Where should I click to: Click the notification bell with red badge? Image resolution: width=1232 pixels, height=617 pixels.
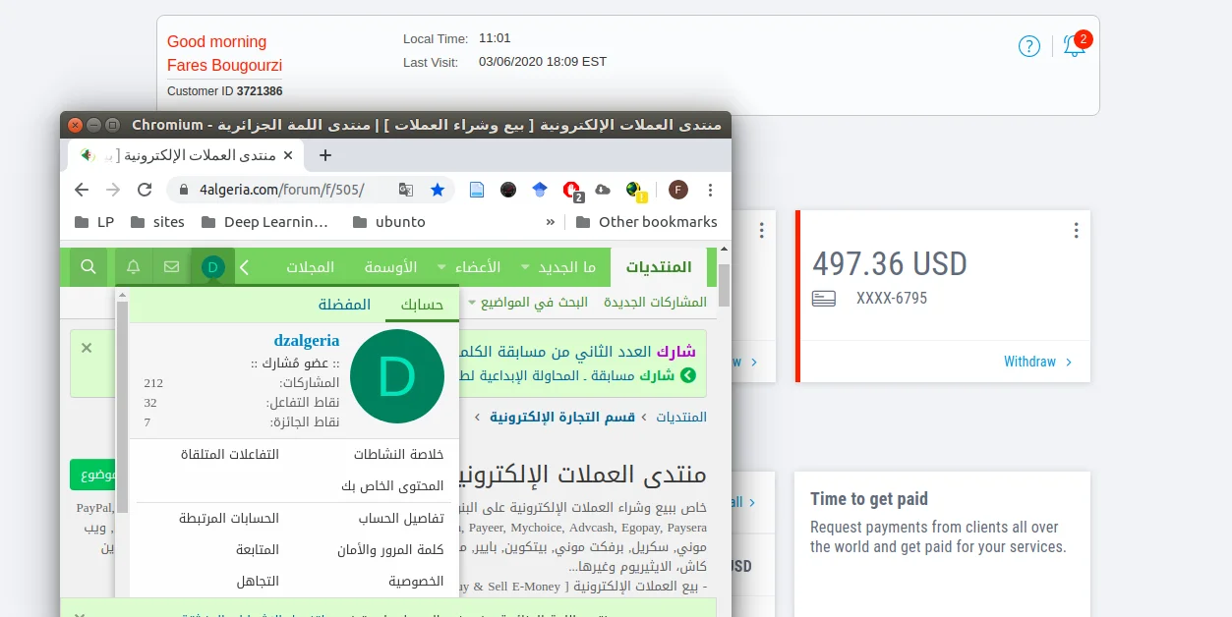(x=1075, y=46)
